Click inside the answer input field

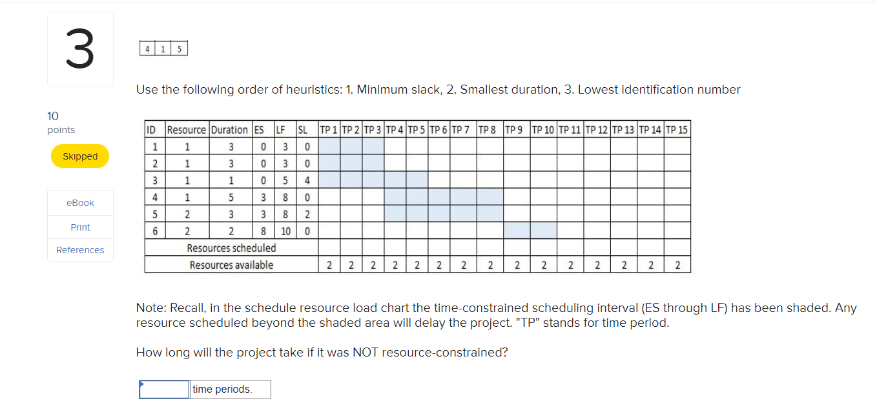163,389
